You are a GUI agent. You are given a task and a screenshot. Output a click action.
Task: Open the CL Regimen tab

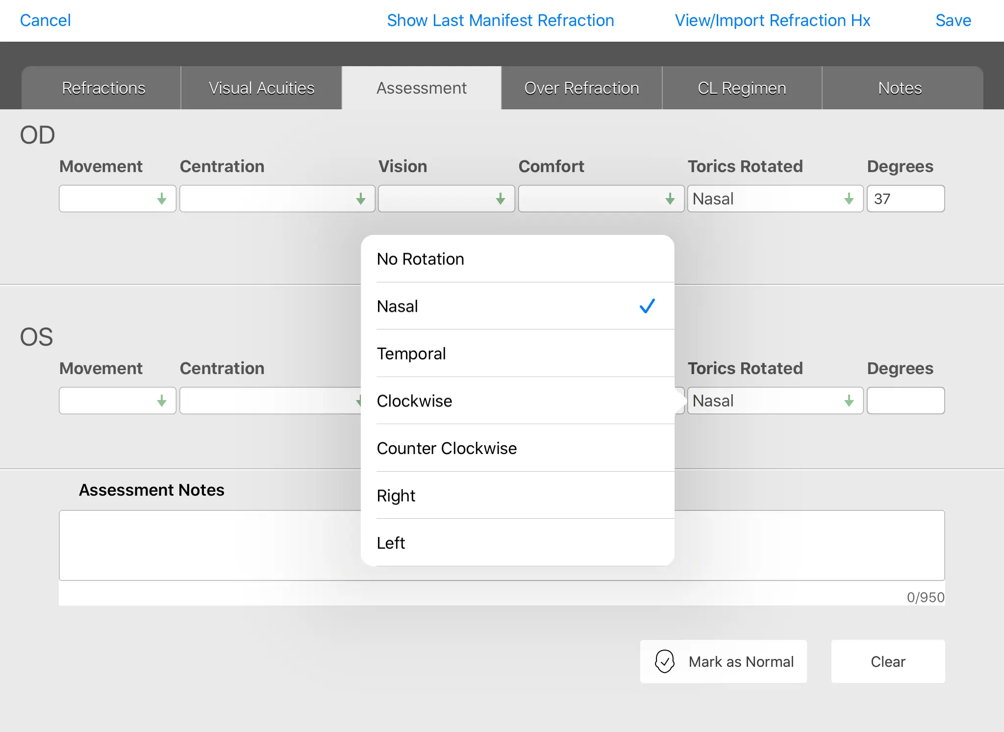[742, 88]
